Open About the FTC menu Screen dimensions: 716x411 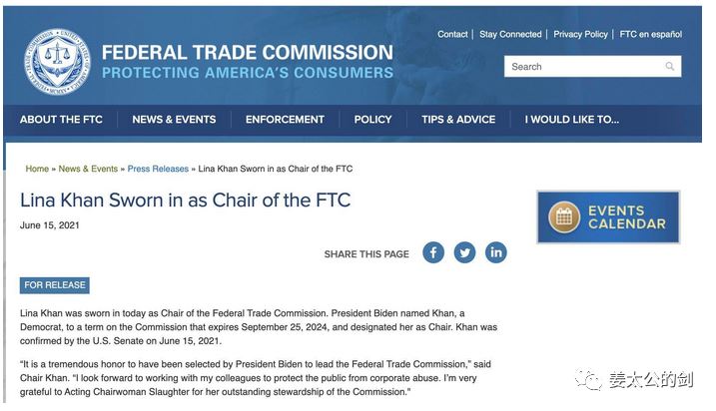tap(61, 120)
